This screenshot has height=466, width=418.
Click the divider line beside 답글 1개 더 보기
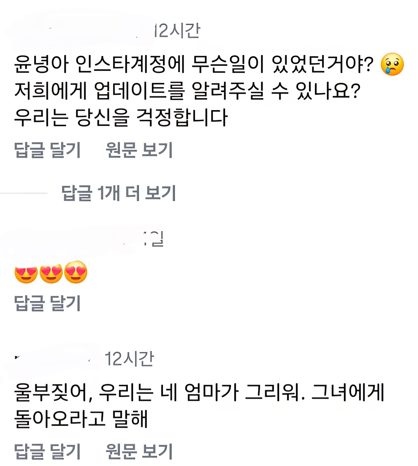[24, 193]
